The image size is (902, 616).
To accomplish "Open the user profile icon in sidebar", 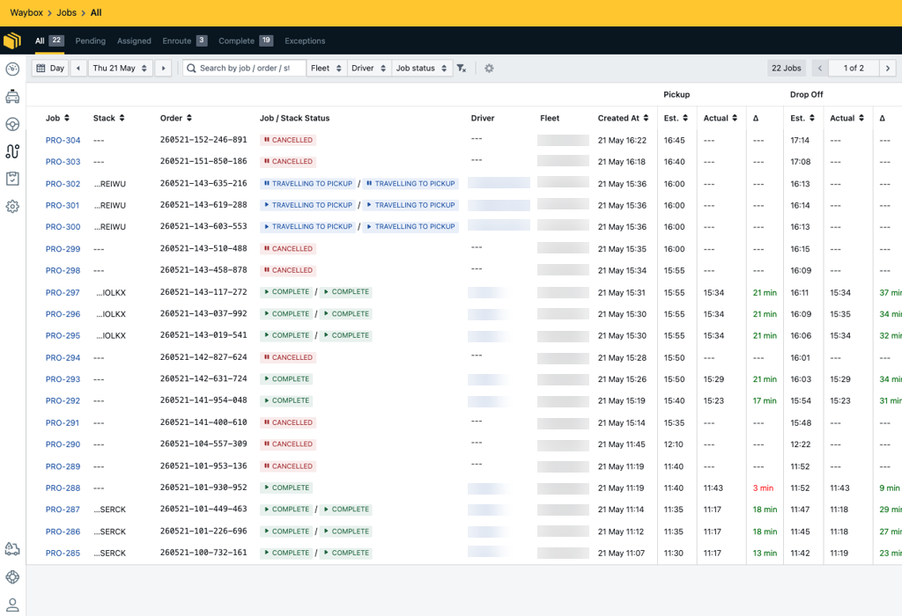I will click(12, 605).
